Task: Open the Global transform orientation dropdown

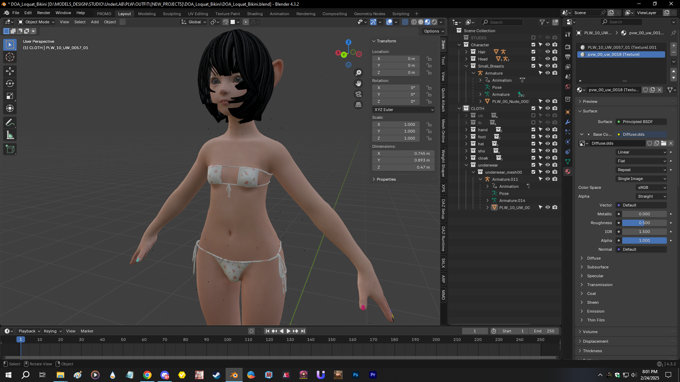Action: point(194,22)
